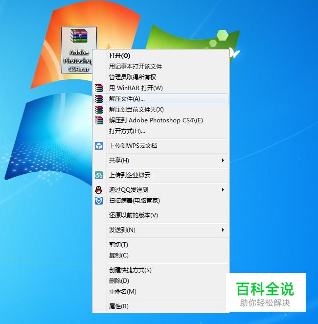Click the 共享(H) menu label
Screen dimensions: 318x324
pos(119,161)
